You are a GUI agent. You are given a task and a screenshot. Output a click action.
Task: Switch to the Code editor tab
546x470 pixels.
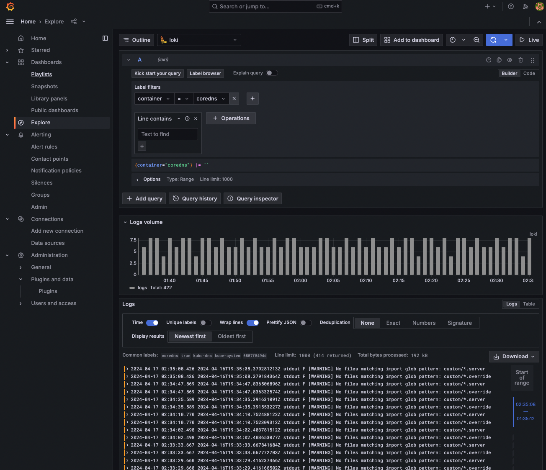pyautogui.click(x=529, y=73)
